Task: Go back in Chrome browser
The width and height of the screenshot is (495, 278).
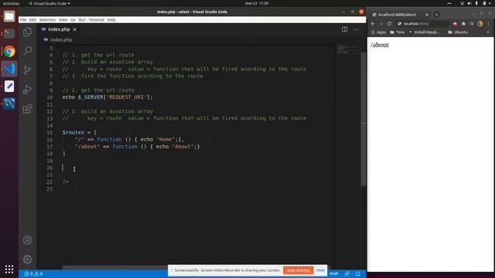Action: click(373, 24)
